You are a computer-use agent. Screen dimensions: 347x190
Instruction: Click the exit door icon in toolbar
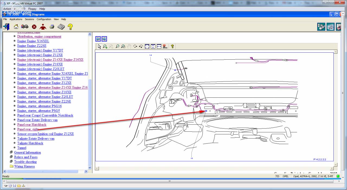7,26
